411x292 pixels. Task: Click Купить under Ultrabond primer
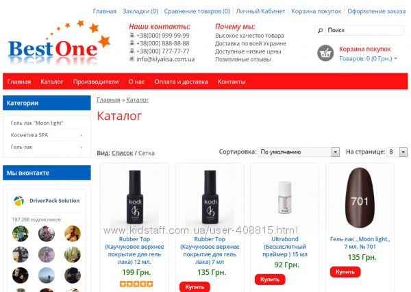270,280
